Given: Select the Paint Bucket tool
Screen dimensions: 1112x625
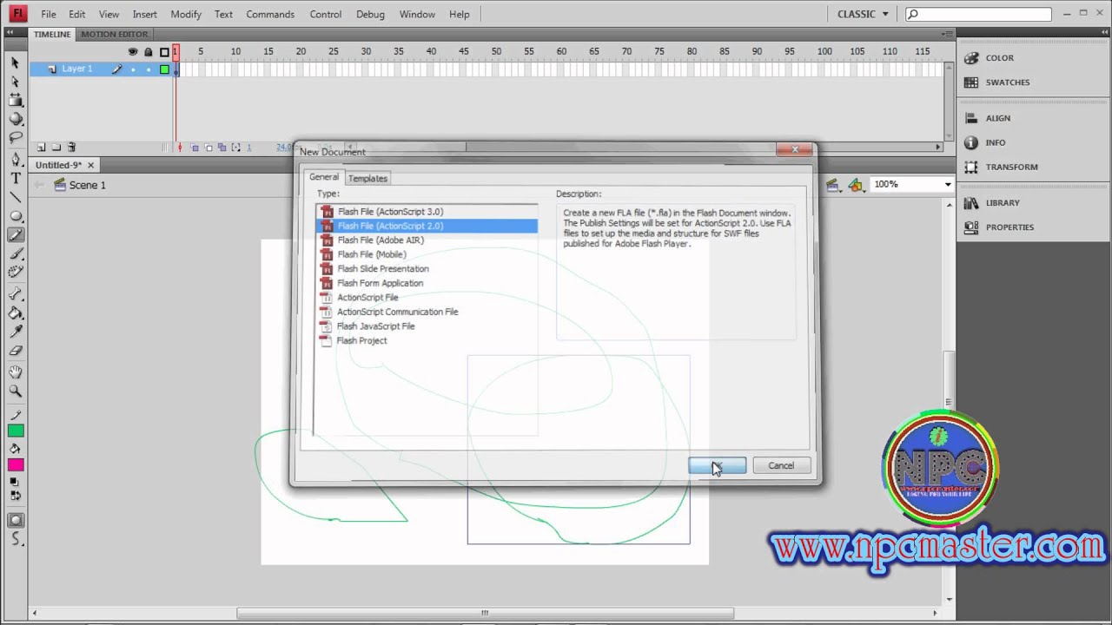Looking at the screenshot, I should pyautogui.click(x=15, y=313).
